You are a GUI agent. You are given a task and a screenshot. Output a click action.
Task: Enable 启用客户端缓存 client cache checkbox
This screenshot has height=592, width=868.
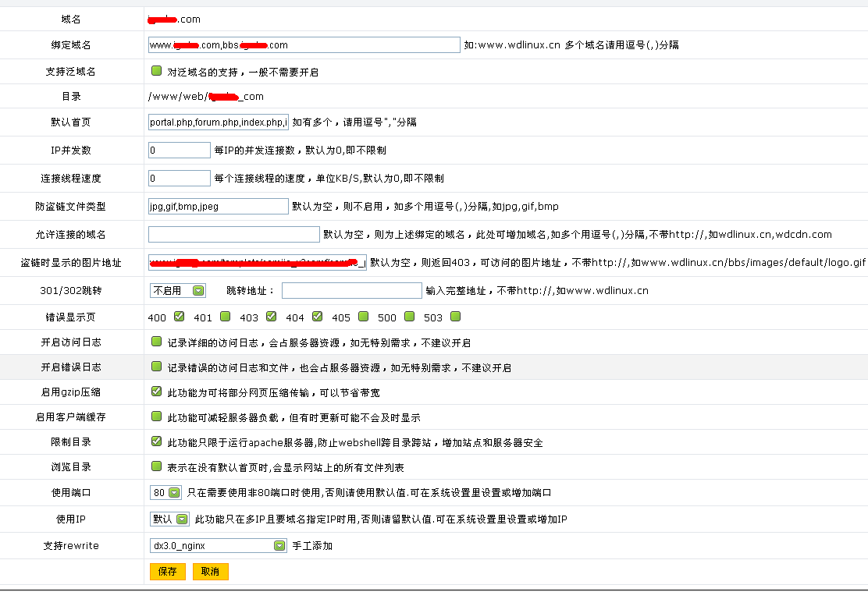[156, 417]
